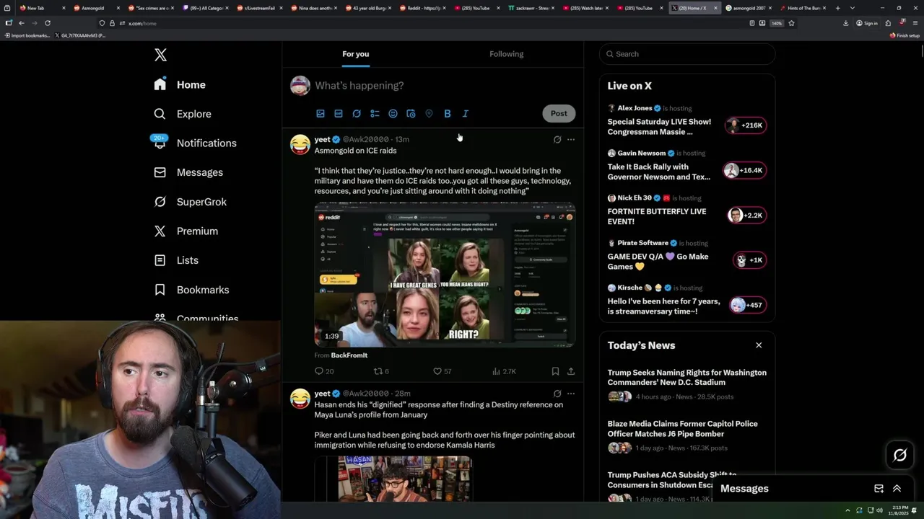924x519 pixels.
Task: Reload the browser page
Action: [48, 23]
